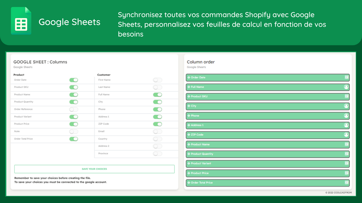This screenshot has width=362, height=203.
Task: Click the Save Your Choices button
Action: [x=94, y=169]
